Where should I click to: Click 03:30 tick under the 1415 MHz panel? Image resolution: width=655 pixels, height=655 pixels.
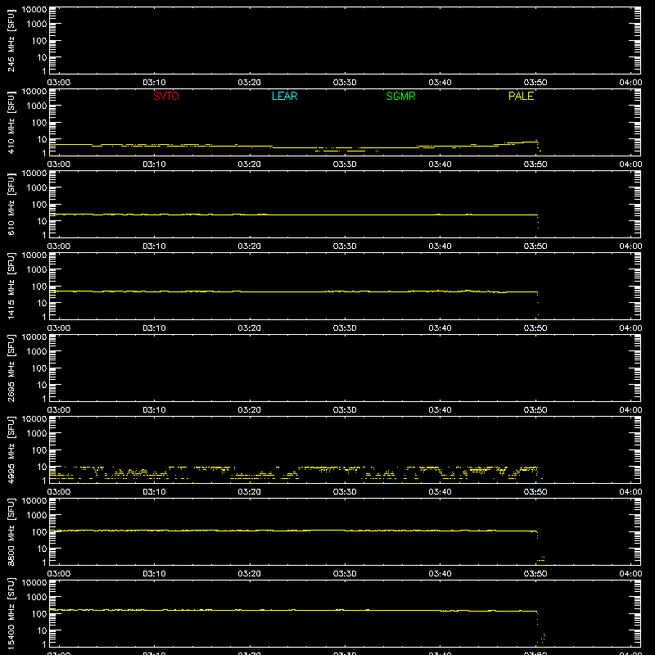345,328
